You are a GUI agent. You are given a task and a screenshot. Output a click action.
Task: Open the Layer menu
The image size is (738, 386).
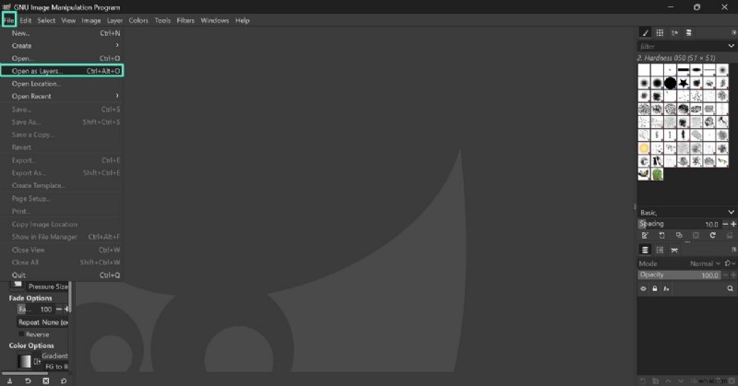tap(114, 20)
